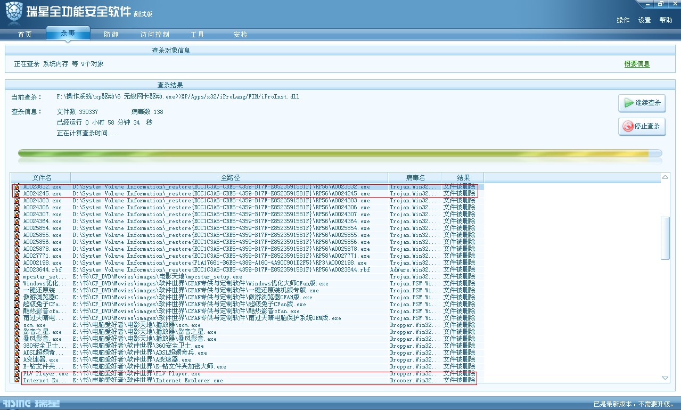
Task: Select the A0024306.exe row
Action: coord(248,208)
